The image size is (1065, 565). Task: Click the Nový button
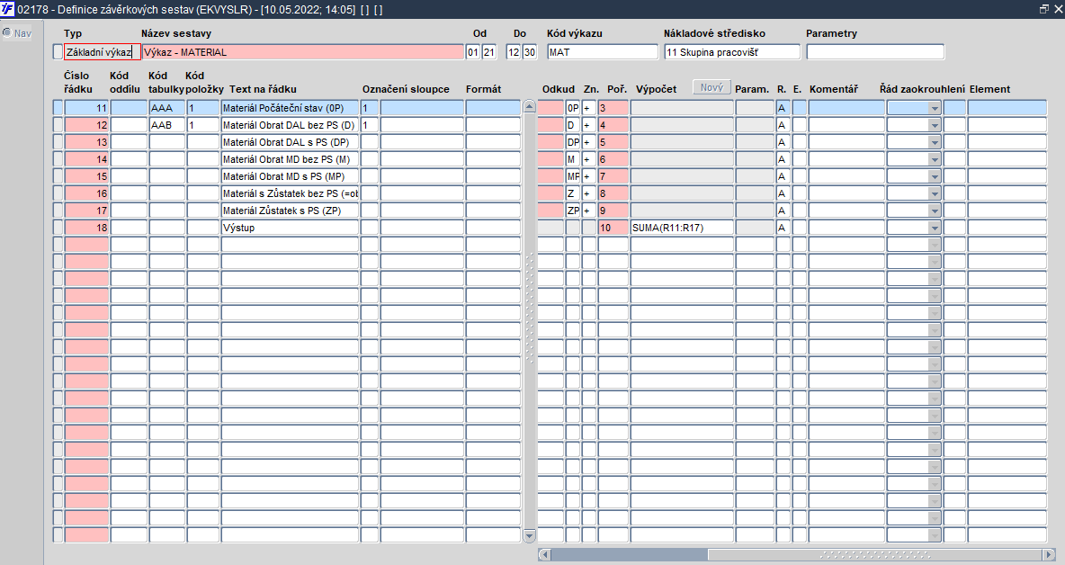(x=711, y=87)
